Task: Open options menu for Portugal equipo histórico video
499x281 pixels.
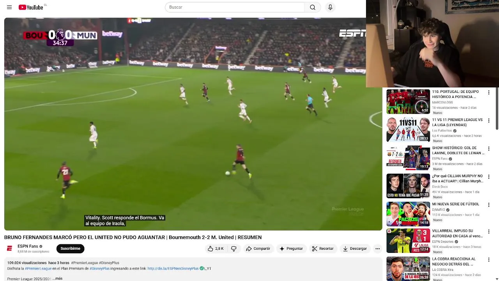Action: tap(488, 92)
